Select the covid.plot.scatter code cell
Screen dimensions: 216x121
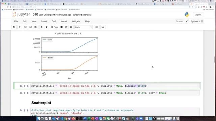tap(115, 112)
